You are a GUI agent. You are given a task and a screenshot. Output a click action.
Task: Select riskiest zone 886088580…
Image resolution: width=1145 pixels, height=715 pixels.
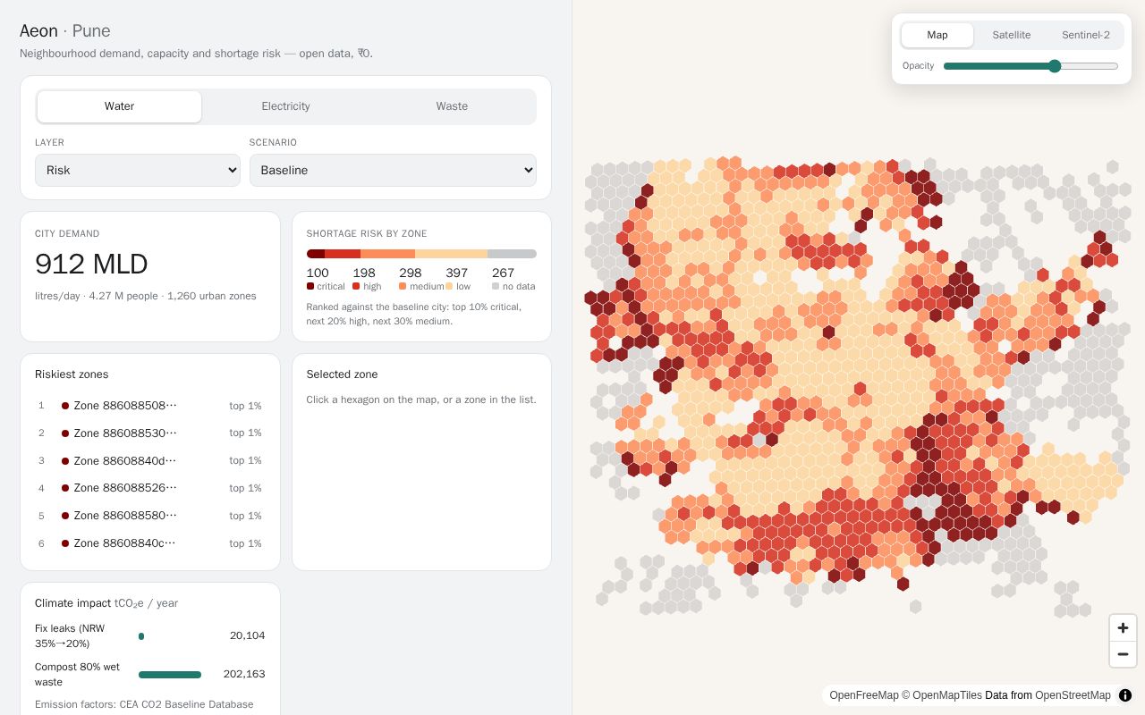point(150,516)
